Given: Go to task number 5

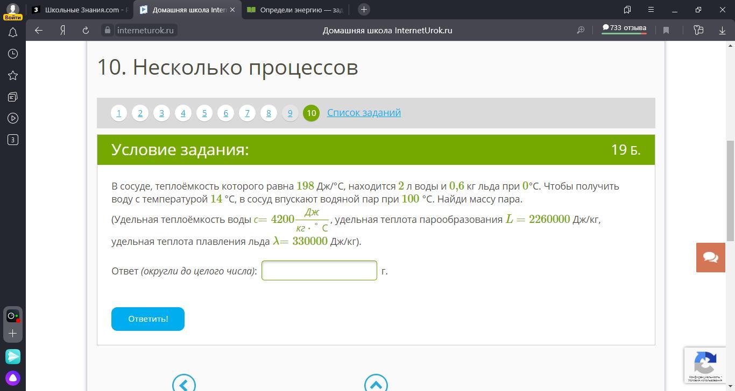Looking at the screenshot, I should tap(204, 113).
